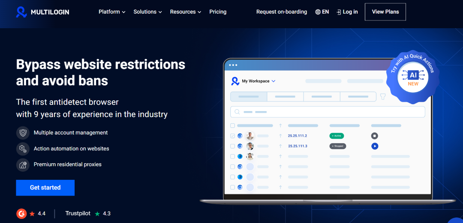Click the up arrow in row 25.25.111.3
Viewport: 463px width, 223px height.
(280, 146)
